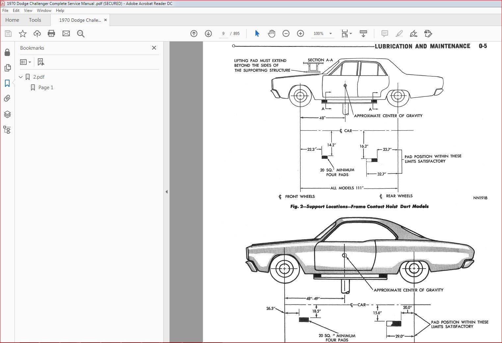The height and width of the screenshot is (343, 502).
Task: Open the model tree panel icon
Action: (x=7, y=130)
